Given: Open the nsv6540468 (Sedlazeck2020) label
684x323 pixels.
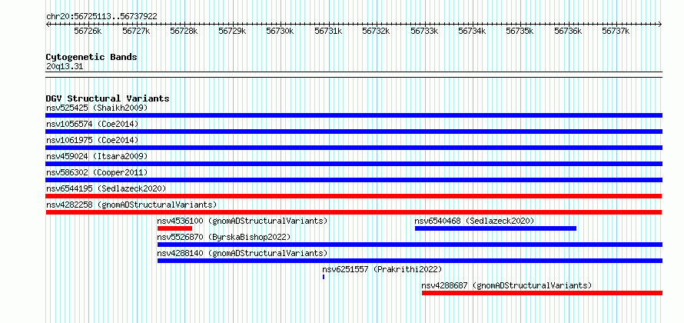Looking at the screenshot, I should (x=475, y=221).
